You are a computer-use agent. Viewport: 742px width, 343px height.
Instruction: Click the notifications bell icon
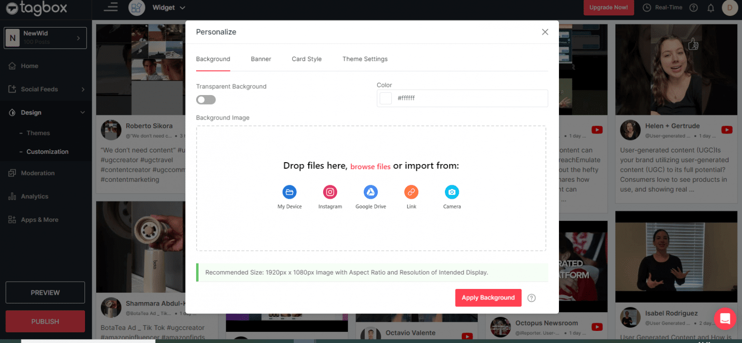pos(711,8)
